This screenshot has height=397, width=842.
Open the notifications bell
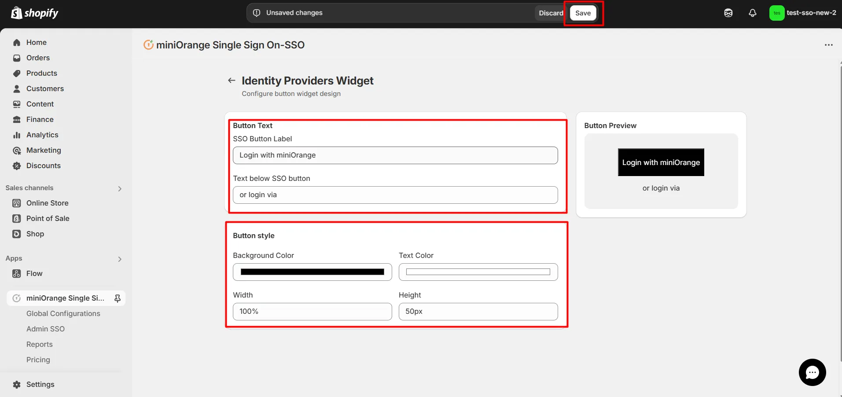coord(753,13)
